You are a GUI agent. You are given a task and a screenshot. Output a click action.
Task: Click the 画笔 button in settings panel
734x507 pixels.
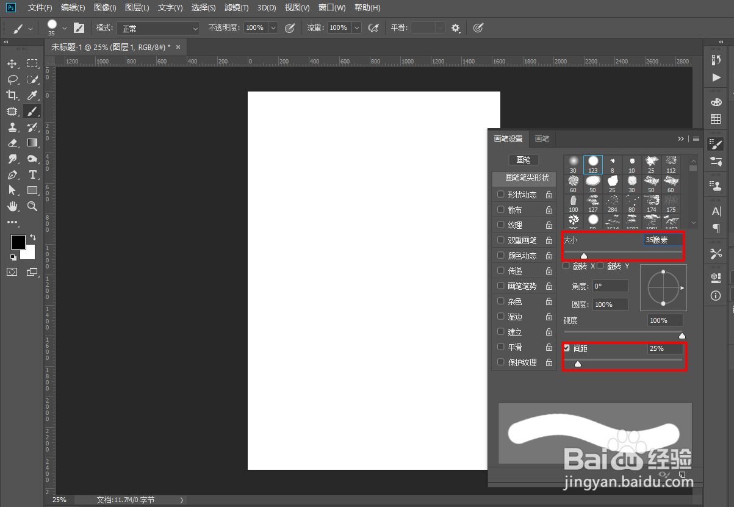[x=524, y=160]
